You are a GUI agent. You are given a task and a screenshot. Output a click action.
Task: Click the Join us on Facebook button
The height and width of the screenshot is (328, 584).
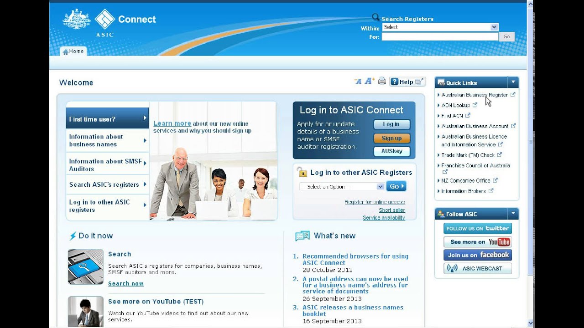click(x=478, y=255)
